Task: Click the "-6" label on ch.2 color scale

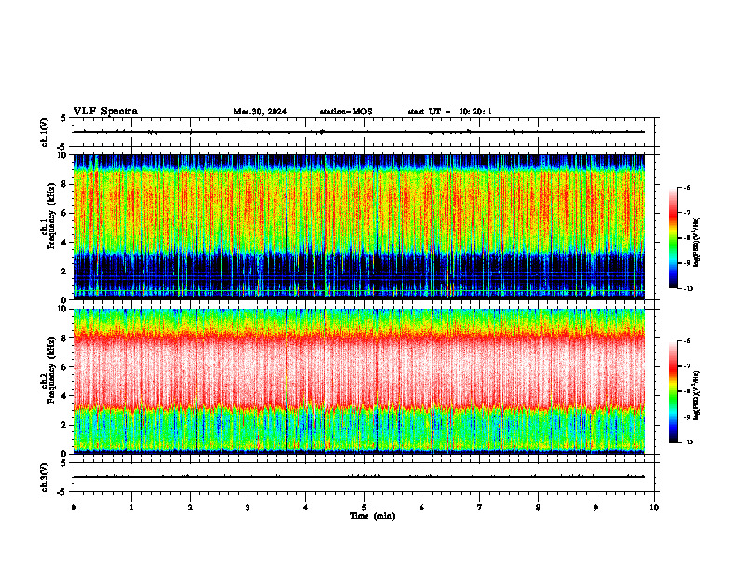Action: (687, 341)
